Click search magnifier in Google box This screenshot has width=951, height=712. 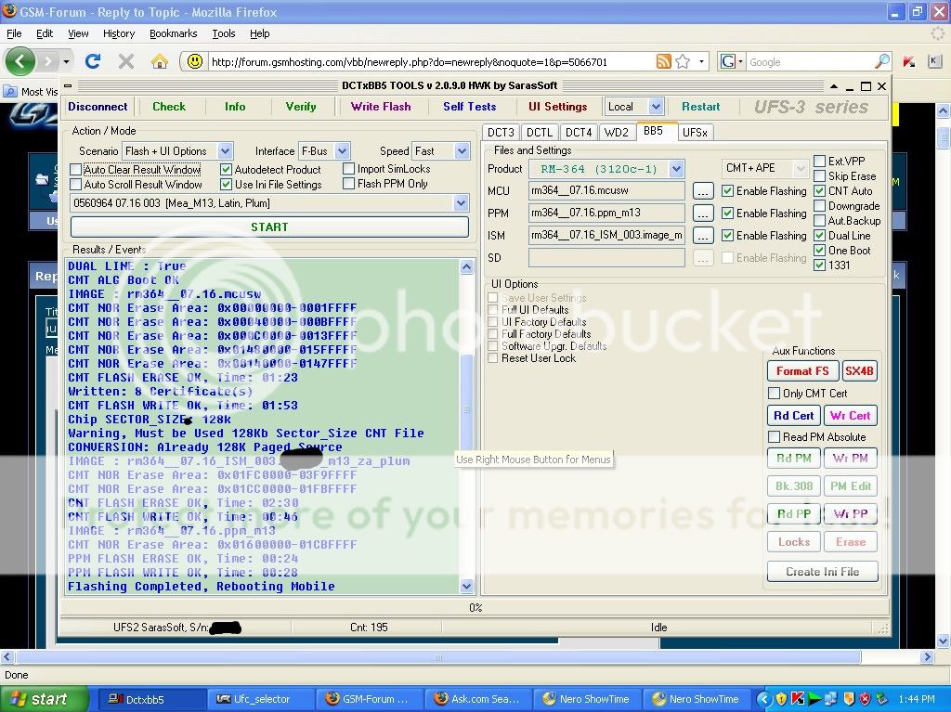[x=882, y=61]
